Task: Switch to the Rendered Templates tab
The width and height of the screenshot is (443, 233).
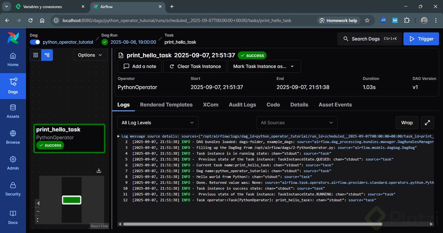Action: pos(166,105)
